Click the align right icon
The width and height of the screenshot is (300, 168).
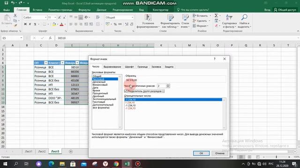coord(81,24)
